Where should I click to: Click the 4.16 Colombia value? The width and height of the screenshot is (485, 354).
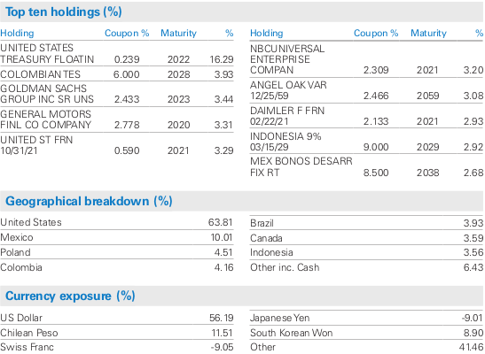(x=224, y=267)
